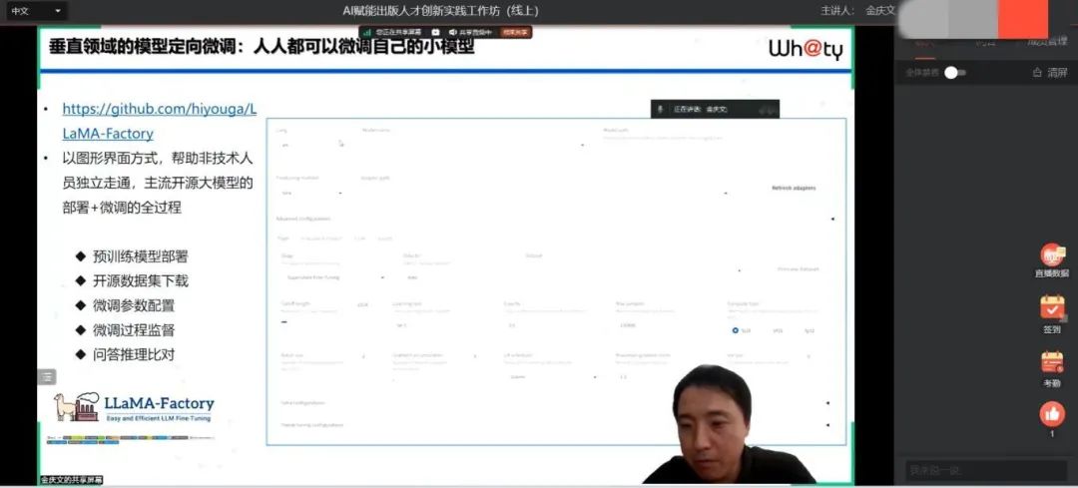The width and height of the screenshot is (1078, 488).
Task: Click the 您正在共享屏幕 status text
Action: 398,32
